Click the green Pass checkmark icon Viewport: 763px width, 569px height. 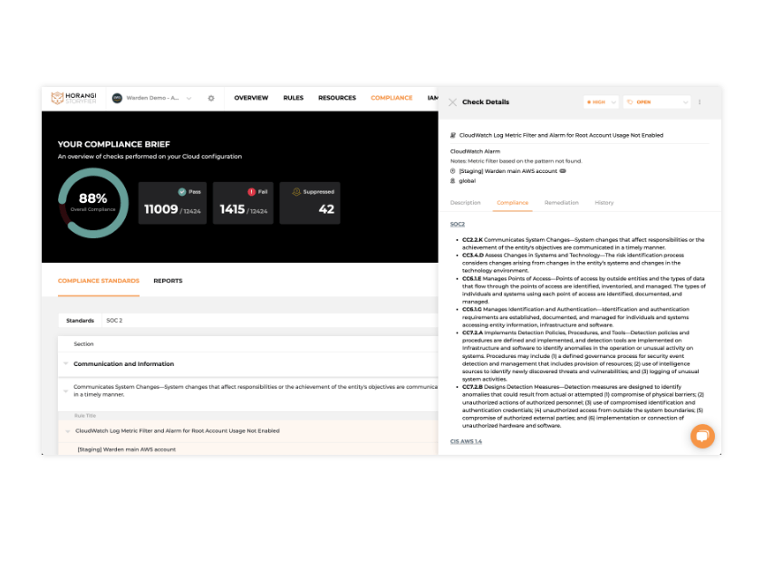click(x=182, y=192)
